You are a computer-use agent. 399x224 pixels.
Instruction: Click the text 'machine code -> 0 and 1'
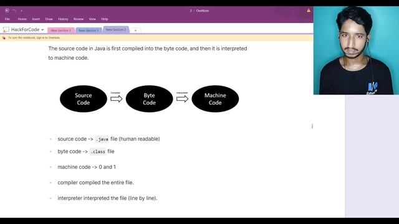click(87, 167)
